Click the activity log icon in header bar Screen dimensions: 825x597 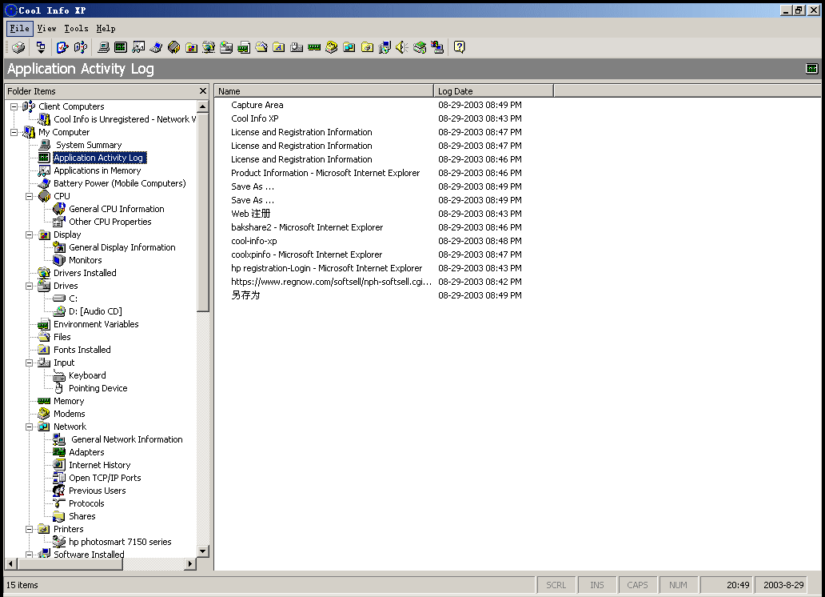(x=812, y=69)
